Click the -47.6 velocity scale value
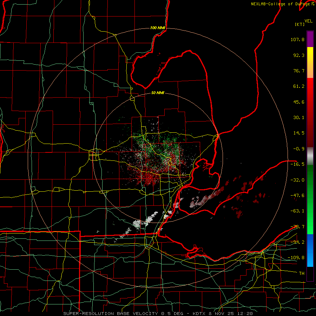 [297, 196]
